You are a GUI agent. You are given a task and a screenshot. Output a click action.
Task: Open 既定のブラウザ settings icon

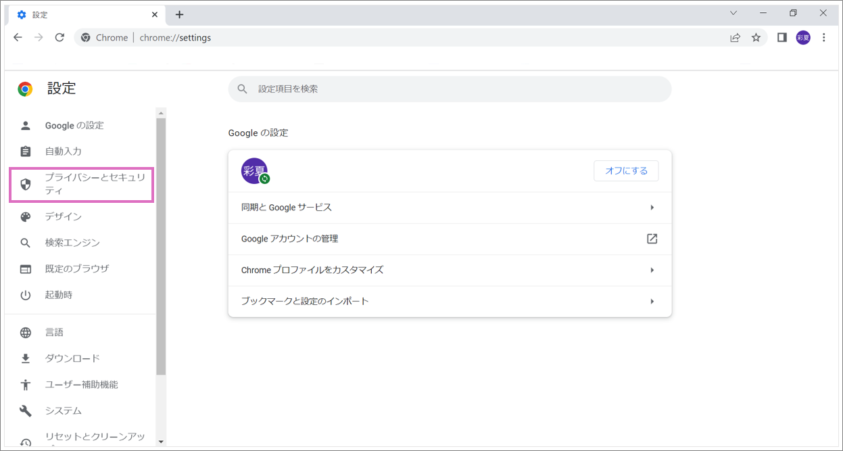(x=25, y=268)
